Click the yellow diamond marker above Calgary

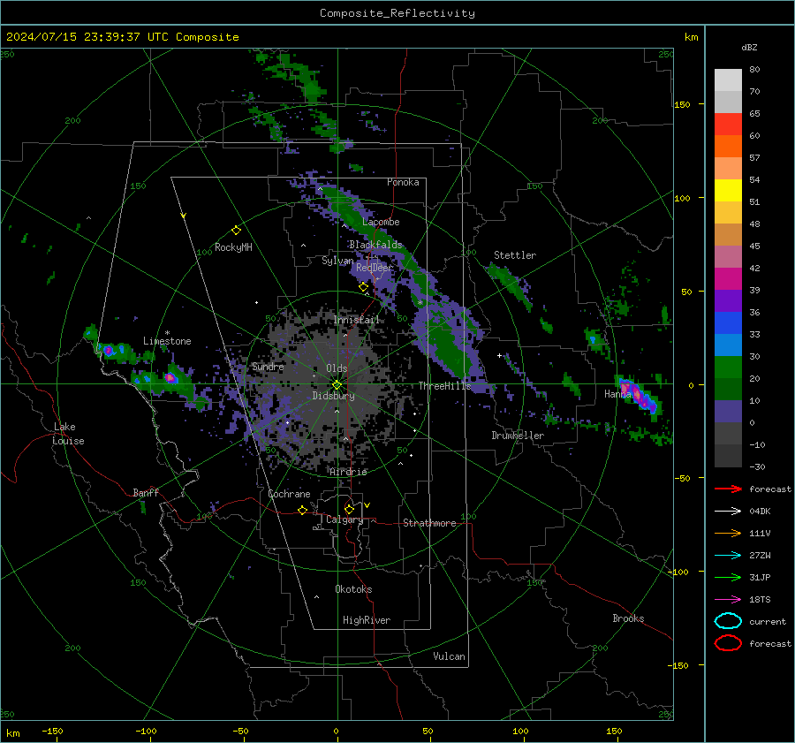click(349, 509)
